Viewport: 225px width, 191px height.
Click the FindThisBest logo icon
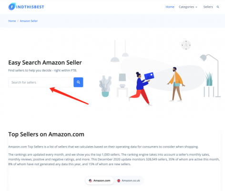pos(12,7)
